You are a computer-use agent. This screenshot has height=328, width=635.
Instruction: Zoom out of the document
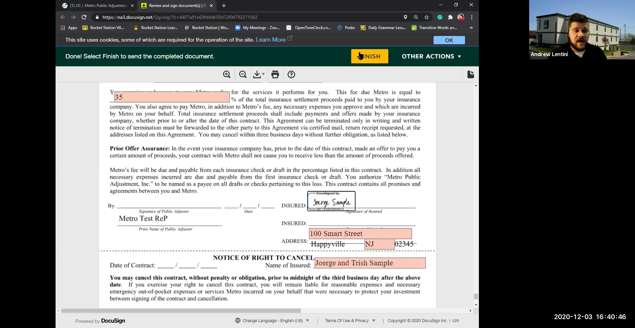[x=243, y=74]
